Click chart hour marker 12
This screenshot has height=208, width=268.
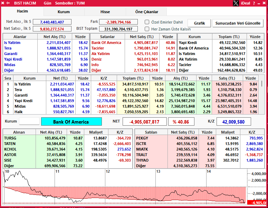coord(108,171)
